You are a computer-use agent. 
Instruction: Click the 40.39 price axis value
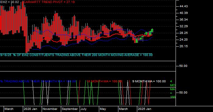[x=183, y=13]
